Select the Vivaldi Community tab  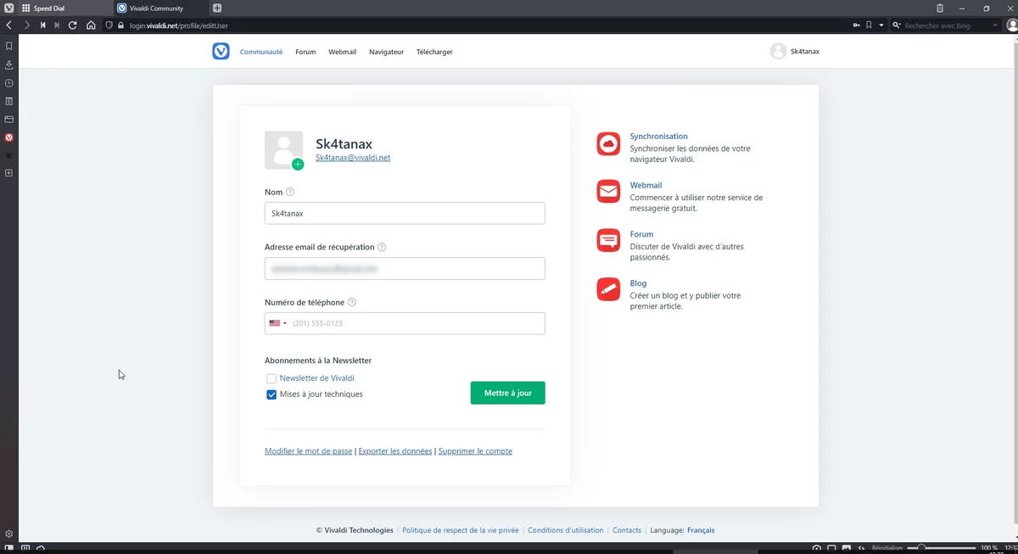coord(160,8)
